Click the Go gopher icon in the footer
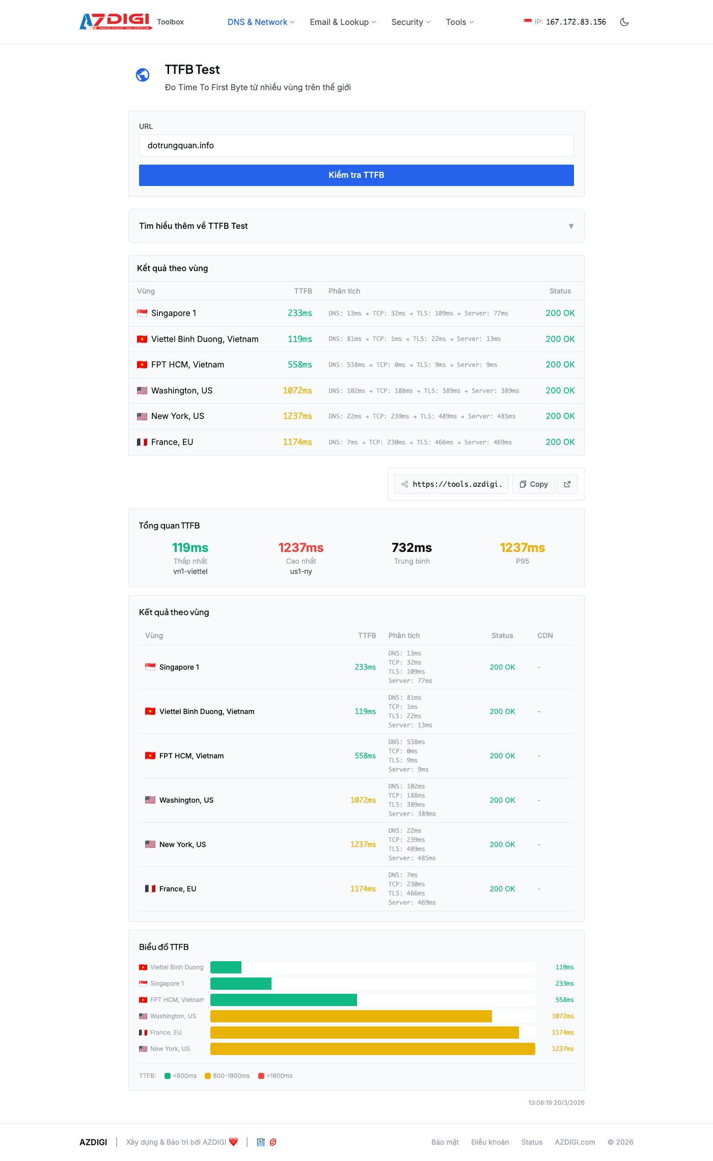The height and width of the screenshot is (1161, 713). 261,1142
